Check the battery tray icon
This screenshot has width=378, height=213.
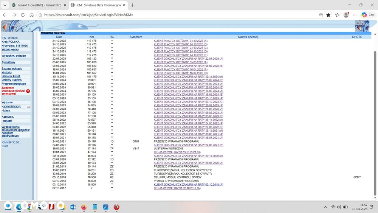tap(346, 207)
